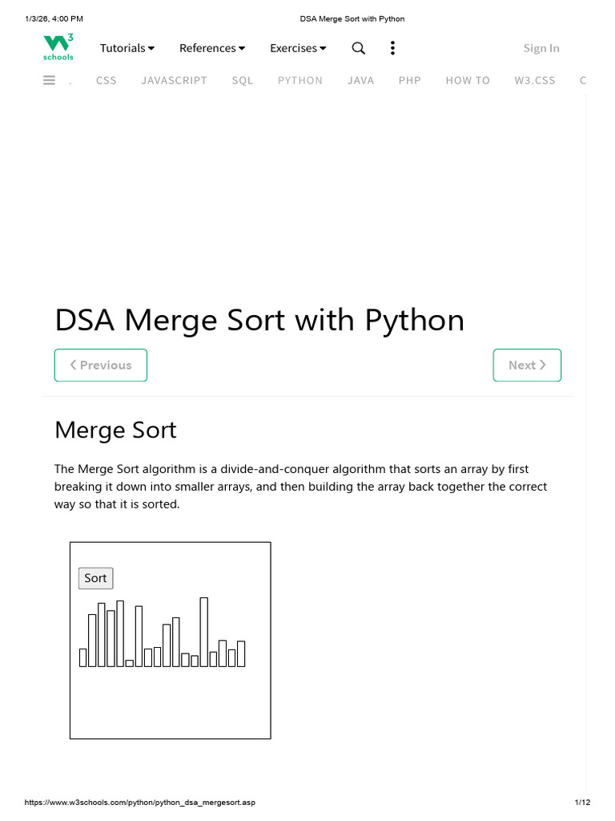Click the tallest bar in sort visualization
The height and width of the screenshot is (821, 615).
point(204,632)
